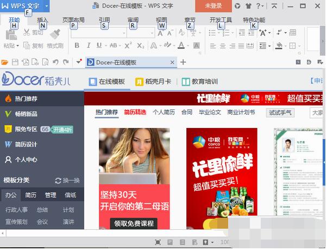
Task: Click the increase indent icon
Action: [251, 33]
